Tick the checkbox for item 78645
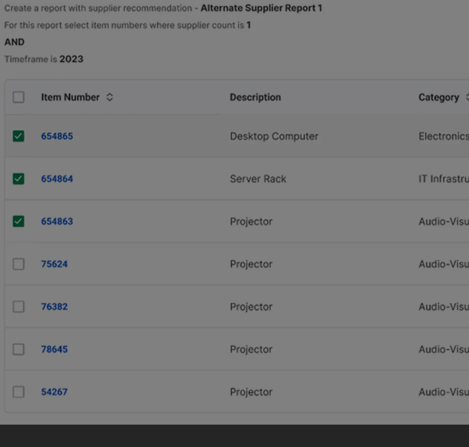Screen dimensions: 469x447 (x=18, y=350)
